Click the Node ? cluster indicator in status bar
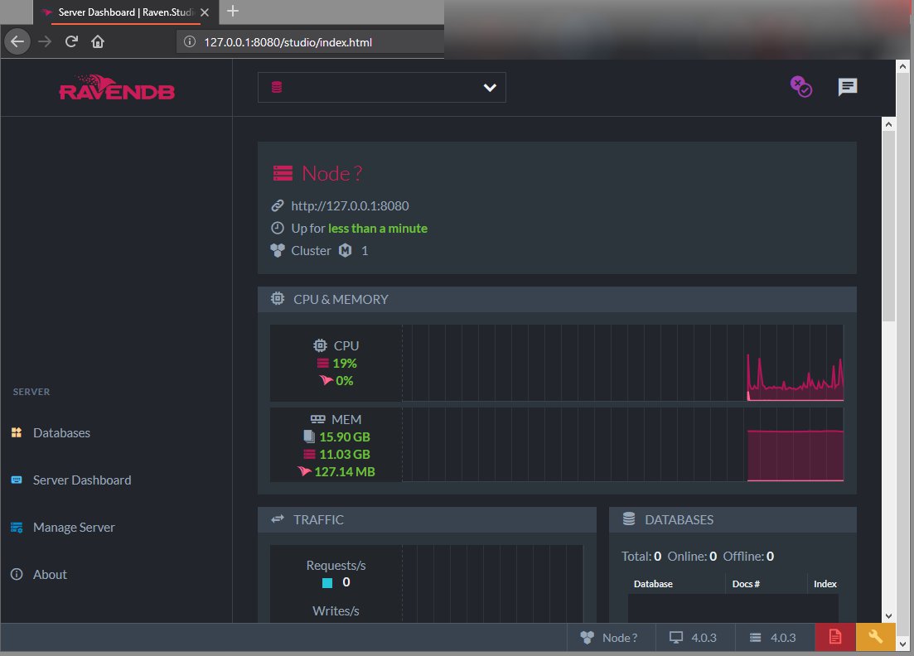The width and height of the screenshot is (914, 656). click(x=611, y=637)
